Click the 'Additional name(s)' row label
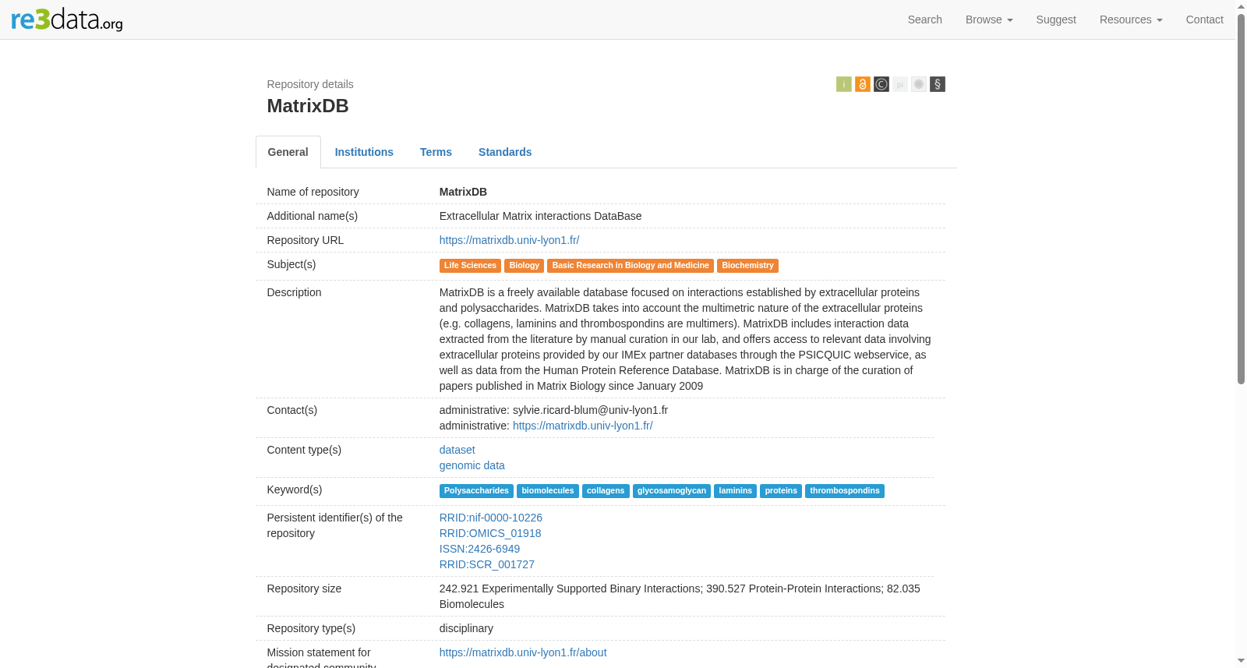Screen dimensions: 1247x668 coord(313,216)
